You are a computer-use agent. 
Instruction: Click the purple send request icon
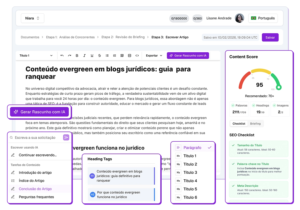[x=66, y=137]
